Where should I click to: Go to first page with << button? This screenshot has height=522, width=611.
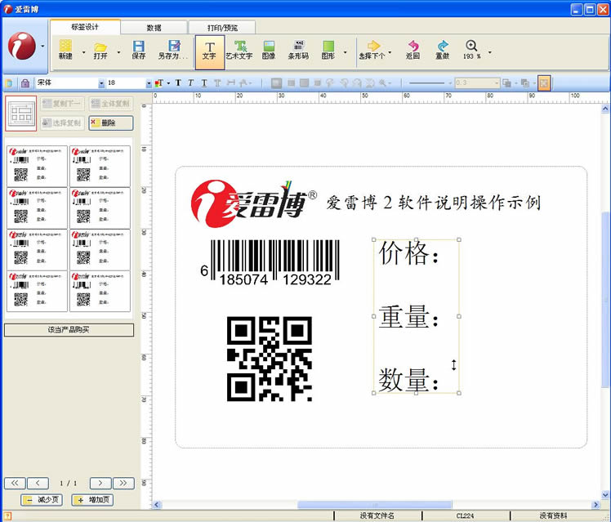[15, 483]
